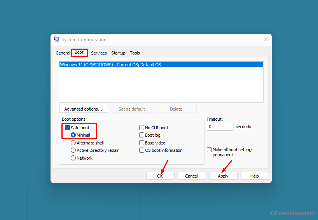Click the Delete boot entry button

176,109
